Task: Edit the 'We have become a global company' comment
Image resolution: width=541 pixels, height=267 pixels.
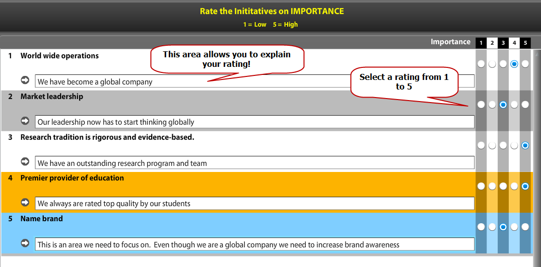Action: [121, 81]
